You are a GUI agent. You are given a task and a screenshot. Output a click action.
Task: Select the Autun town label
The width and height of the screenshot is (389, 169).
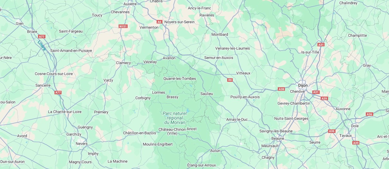(215, 151)
